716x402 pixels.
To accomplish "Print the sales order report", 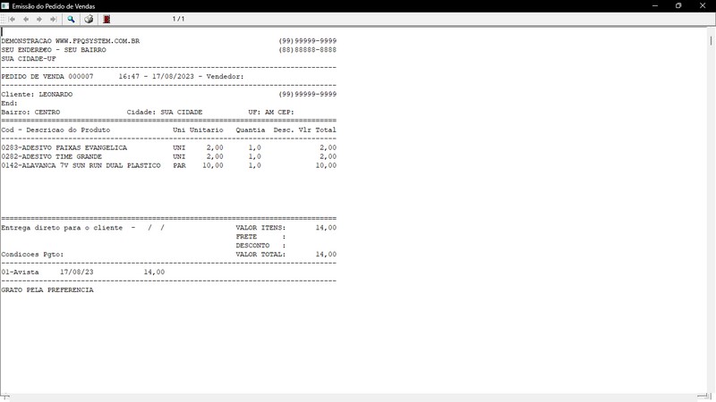I will pyautogui.click(x=89, y=19).
